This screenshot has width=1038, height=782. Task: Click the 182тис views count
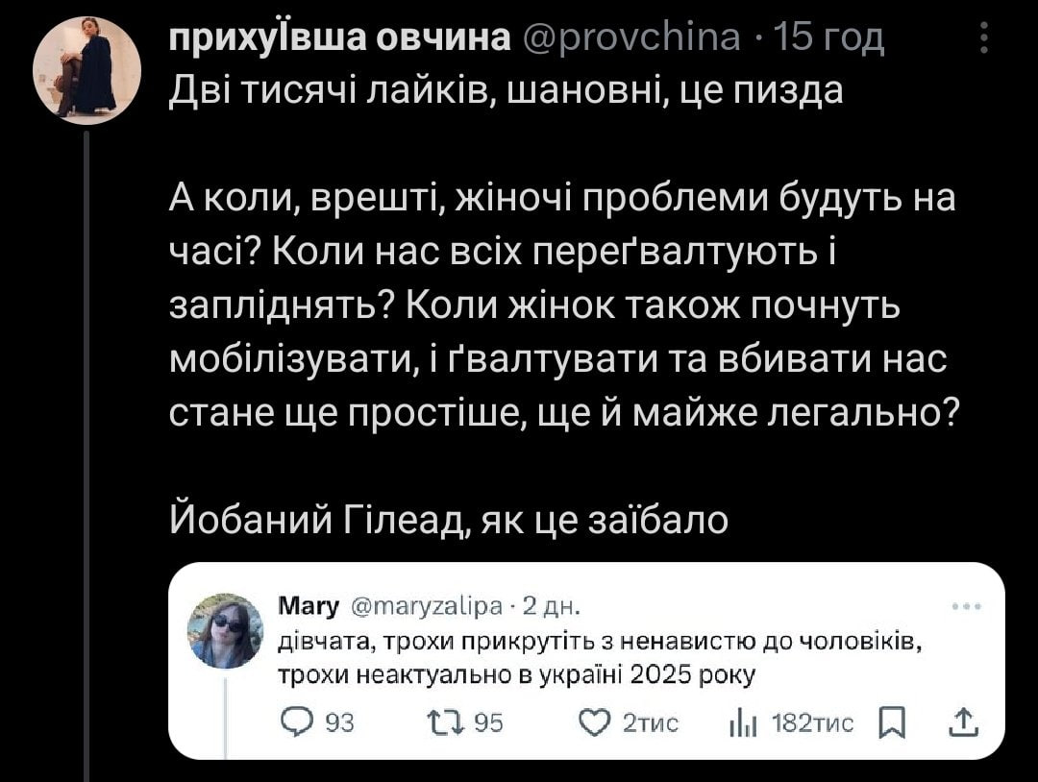click(x=813, y=723)
